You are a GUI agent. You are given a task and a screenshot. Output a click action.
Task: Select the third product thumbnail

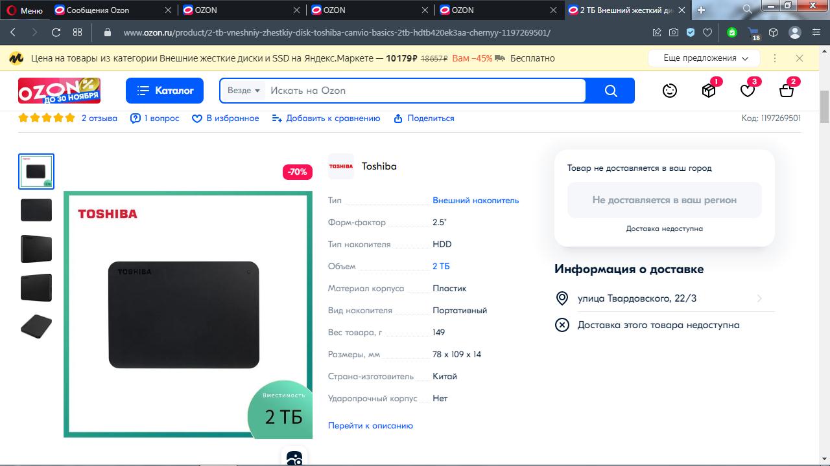(36, 249)
